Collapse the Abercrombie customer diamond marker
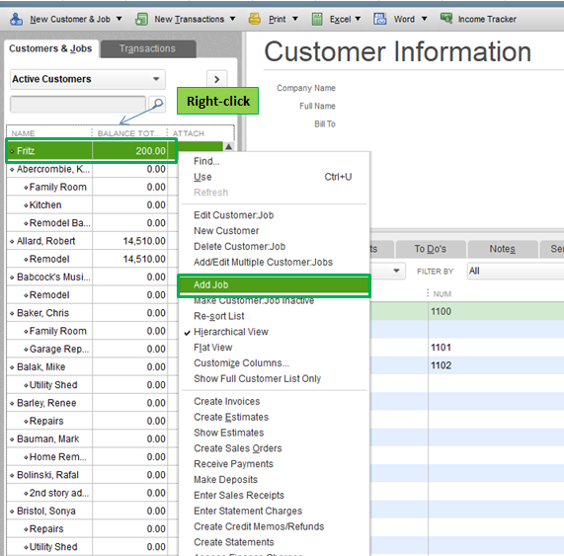 (12, 170)
